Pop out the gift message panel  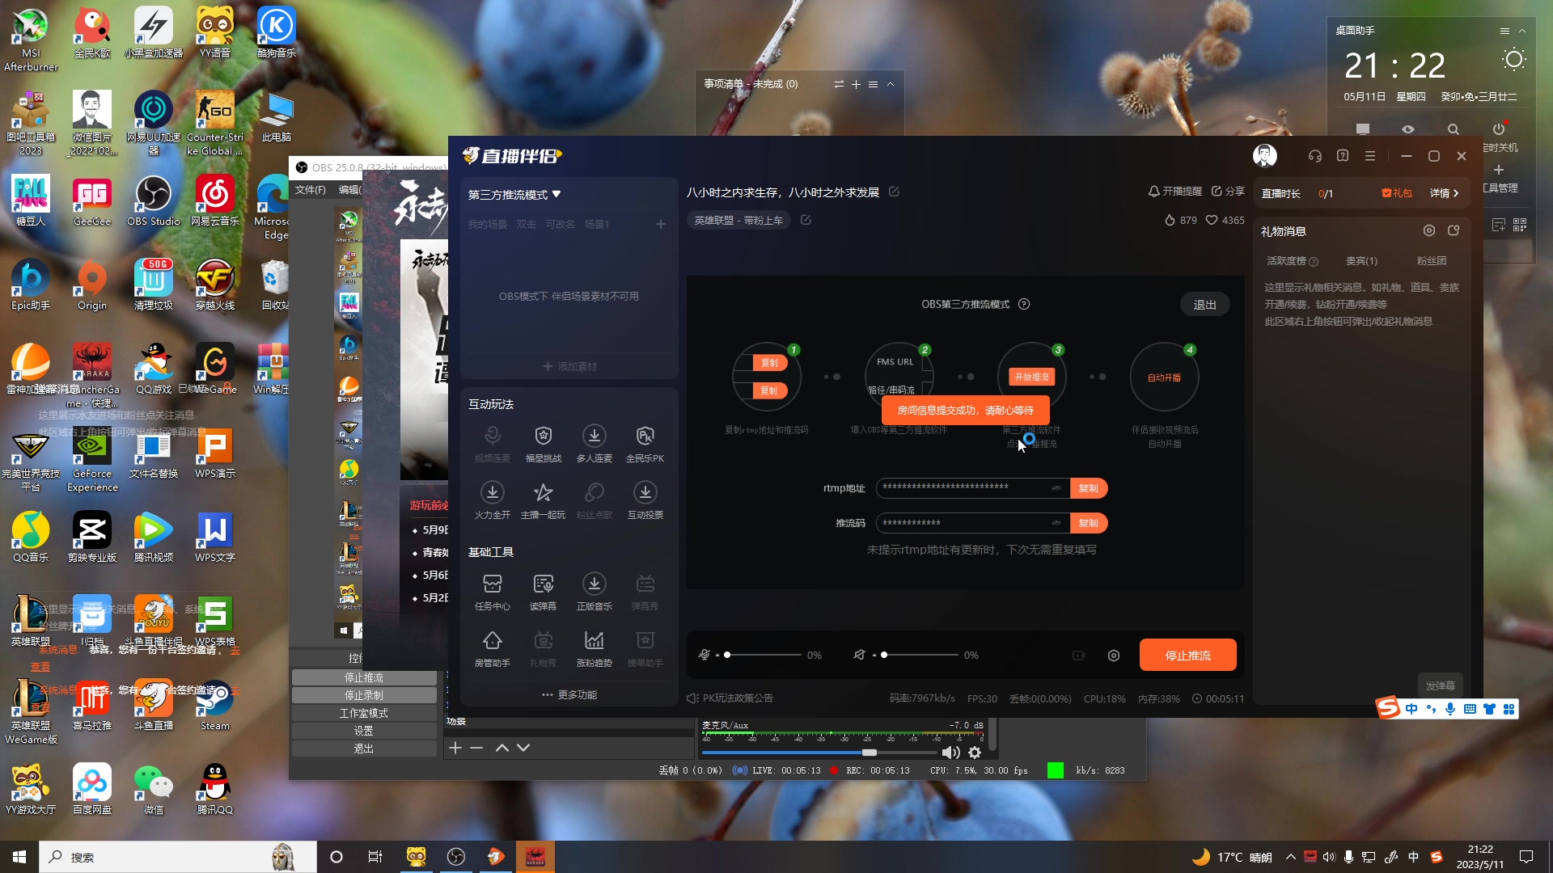(1454, 230)
